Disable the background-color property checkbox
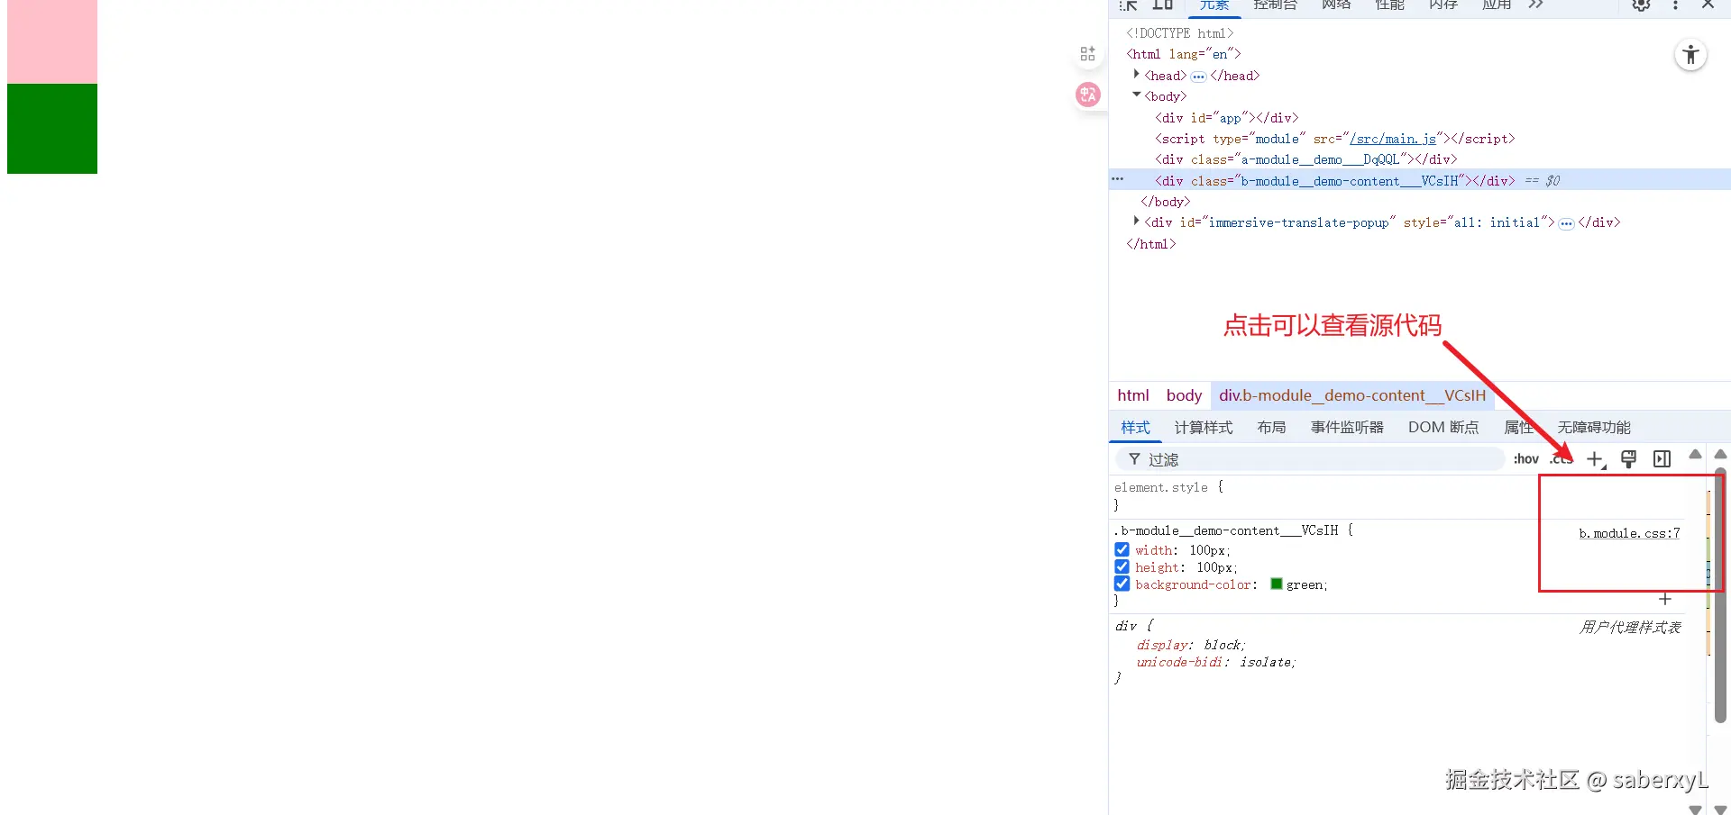1731x815 pixels. click(x=1122, y=584)
